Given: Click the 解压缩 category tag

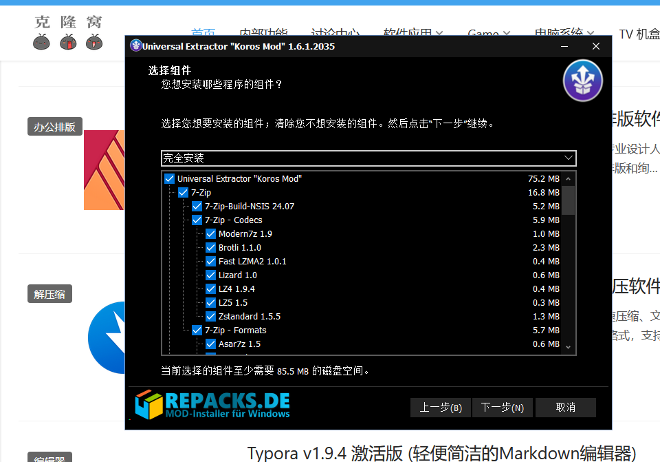Looking at the screenshot, I should [x=49, y=294].
